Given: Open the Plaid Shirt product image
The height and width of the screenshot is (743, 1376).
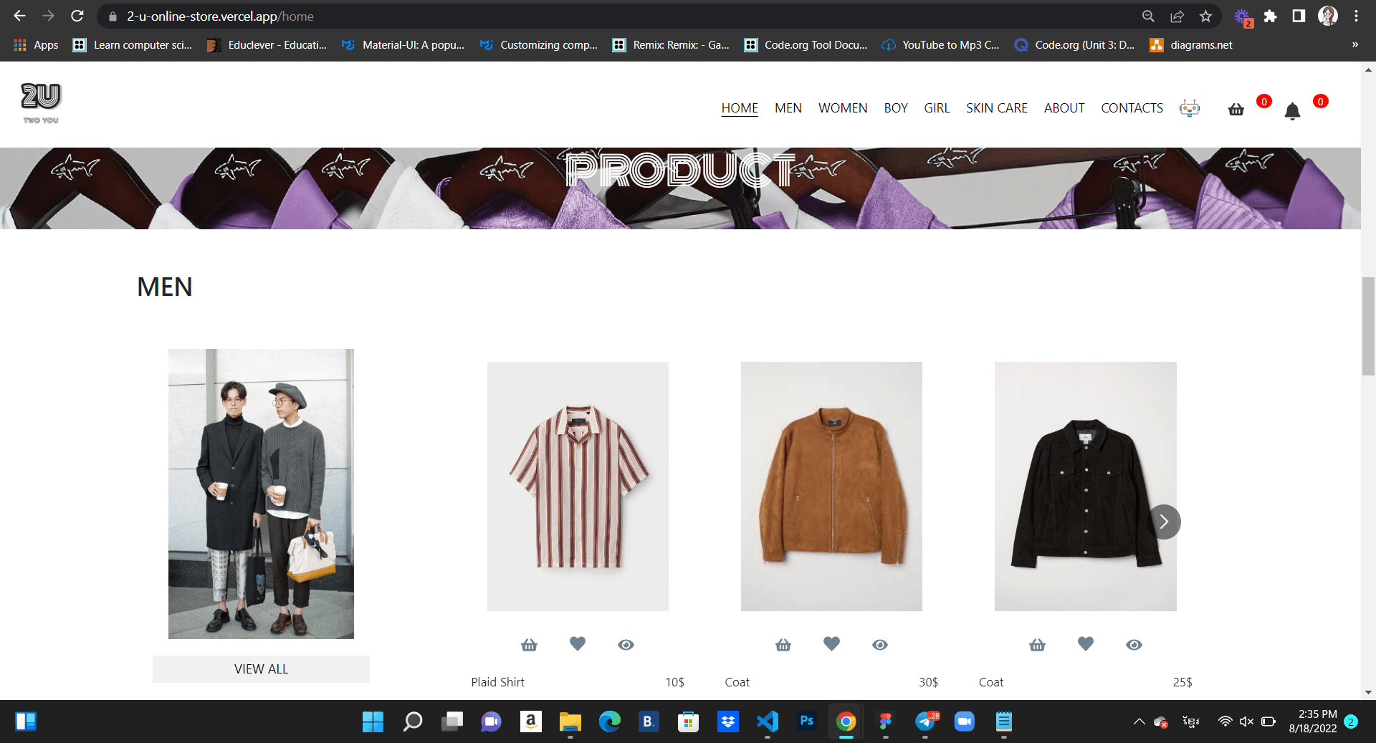Looking at the screenshot, I should pyautogui.click(x=578, y=486).
